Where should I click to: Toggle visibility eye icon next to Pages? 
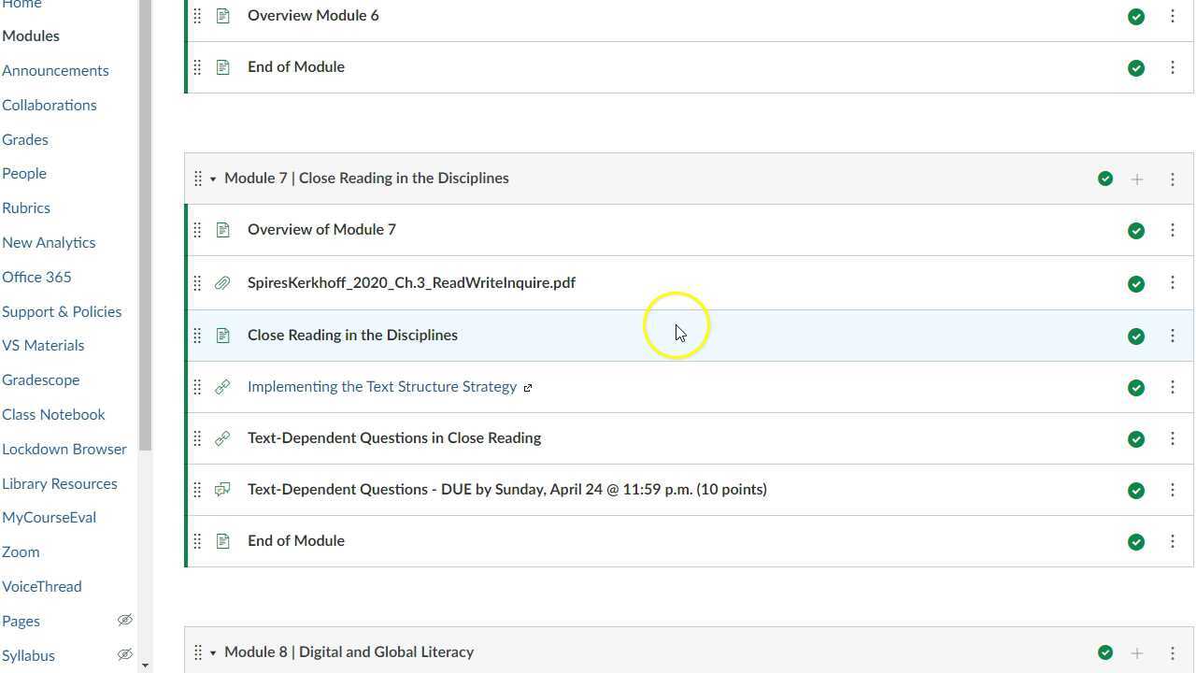coord(125,620)
